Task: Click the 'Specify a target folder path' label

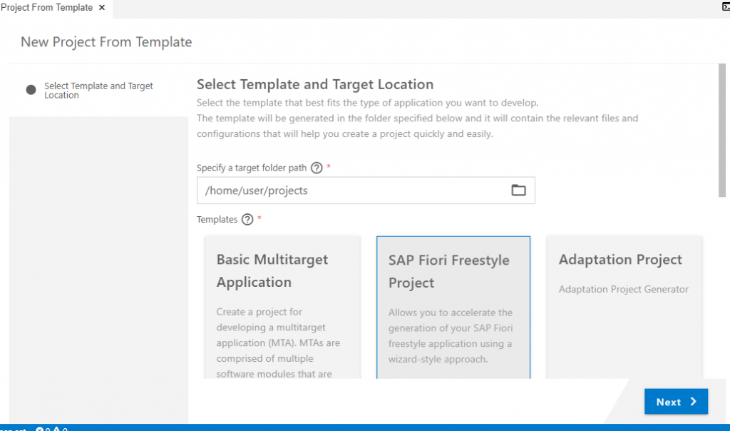Action: point(252,168)
